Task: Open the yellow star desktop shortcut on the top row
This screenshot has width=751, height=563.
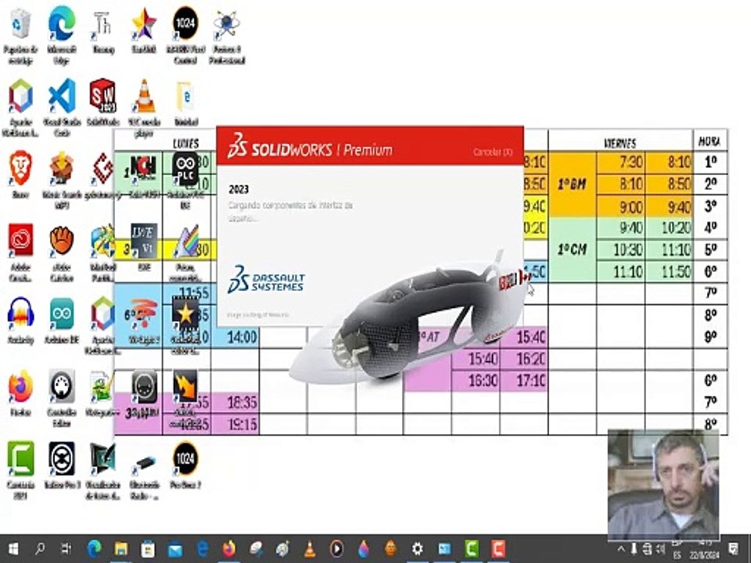Action: (144, 23)
